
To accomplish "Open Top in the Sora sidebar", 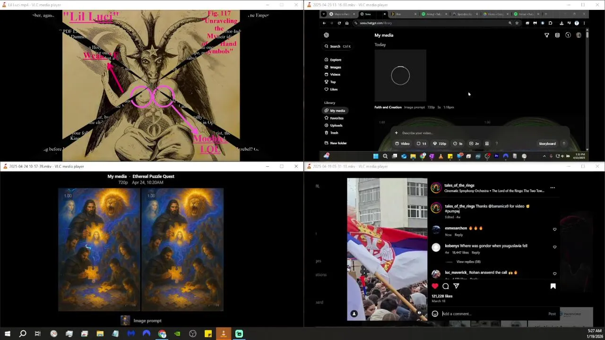I will (330, 82).
